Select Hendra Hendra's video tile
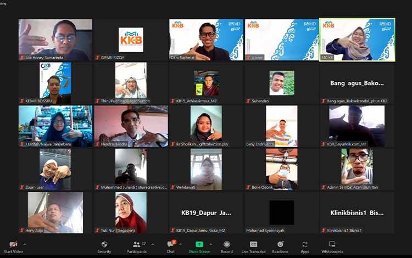This screenshot has height=258, width=412. coord(131,126)
